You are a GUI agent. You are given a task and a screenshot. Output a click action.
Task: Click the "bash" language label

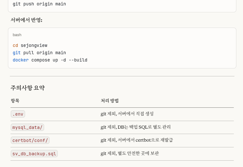coord(17,35)
